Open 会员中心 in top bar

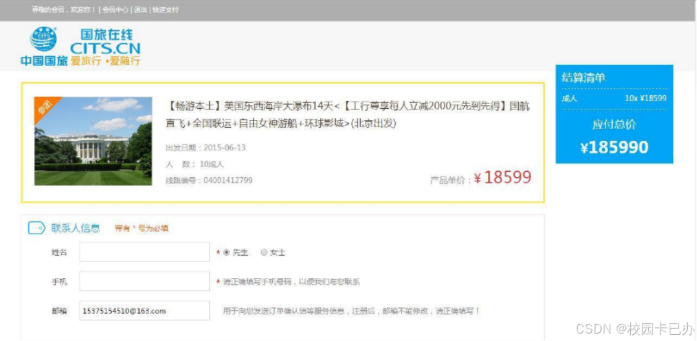(115, 10)
